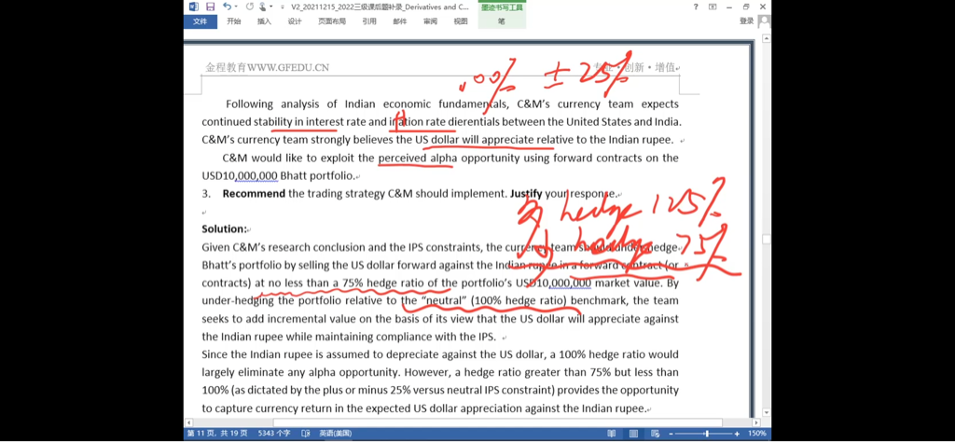The width and height of the screenshot is (955, 442).
Task: Toggle touch/mouse mode icon
Action: (262, 7)
